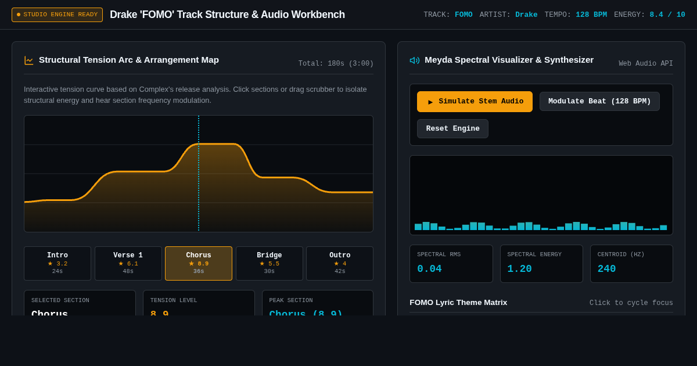This screenshot has height=366, width=697.
Task: Click the speaker icon beside Meyda Spectral Visualizer
Action: pos(415,60)
